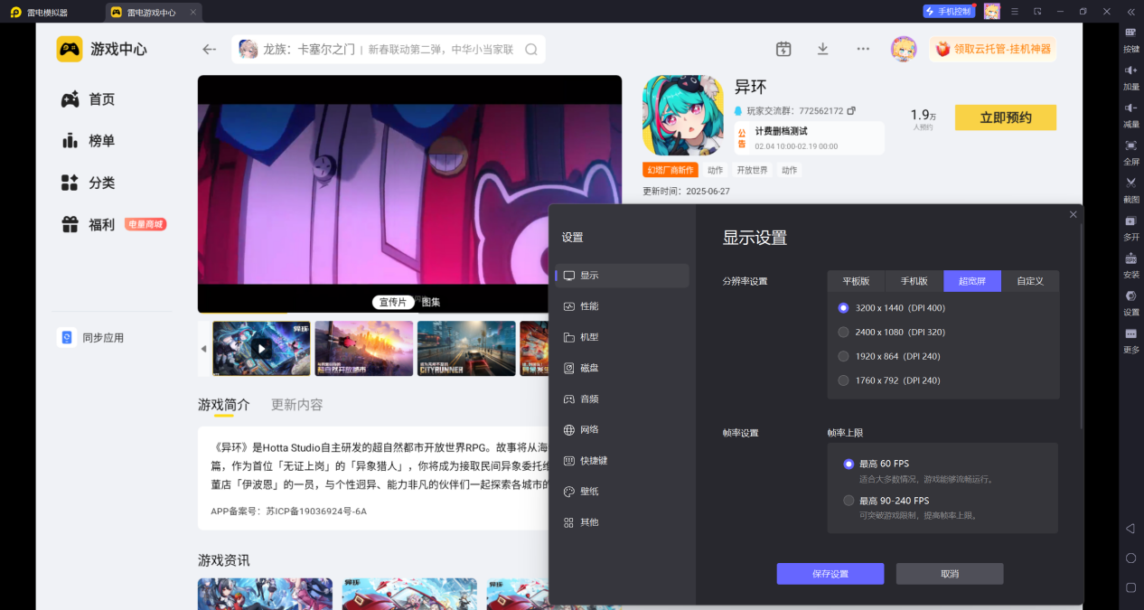
Task: Select 1920 x 864 (DPI 240) resolution
Action: click(x=889, y=356)
